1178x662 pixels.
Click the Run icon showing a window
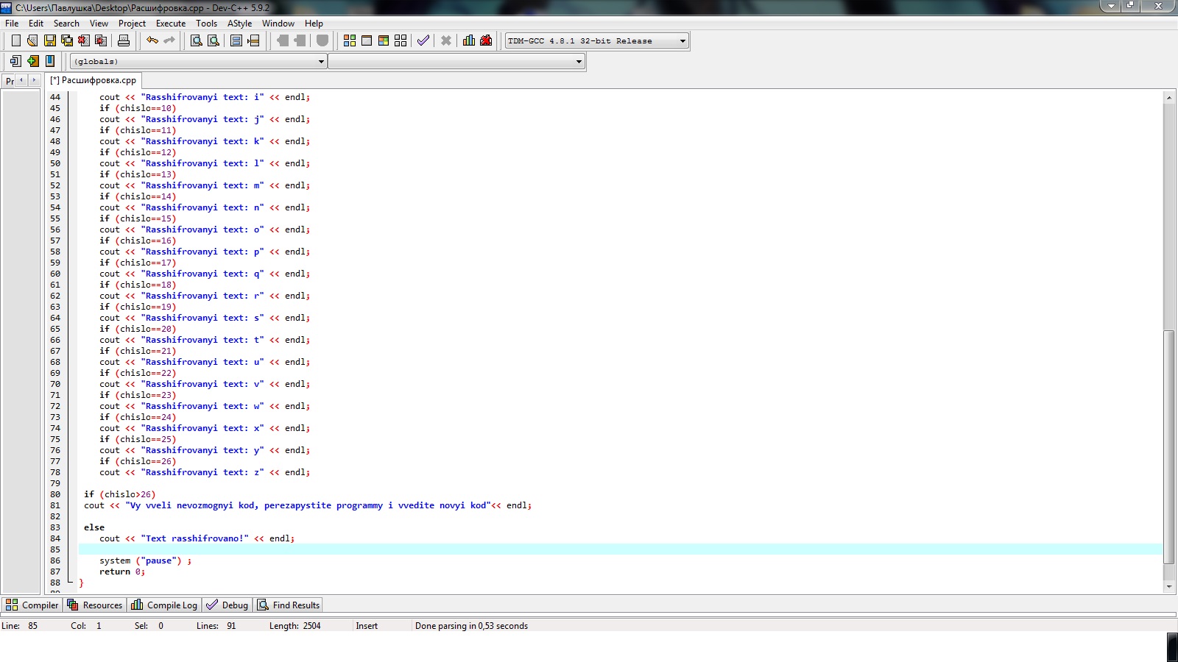click(x=367, y=40)
